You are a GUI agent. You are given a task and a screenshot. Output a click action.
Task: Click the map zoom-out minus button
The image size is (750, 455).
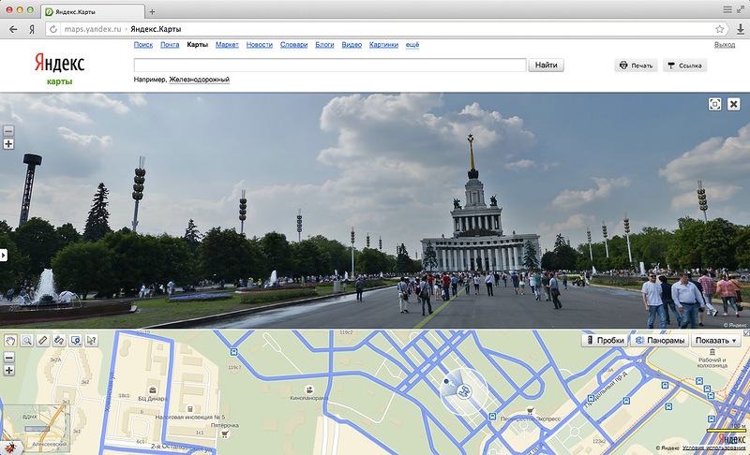coord(9,357)
